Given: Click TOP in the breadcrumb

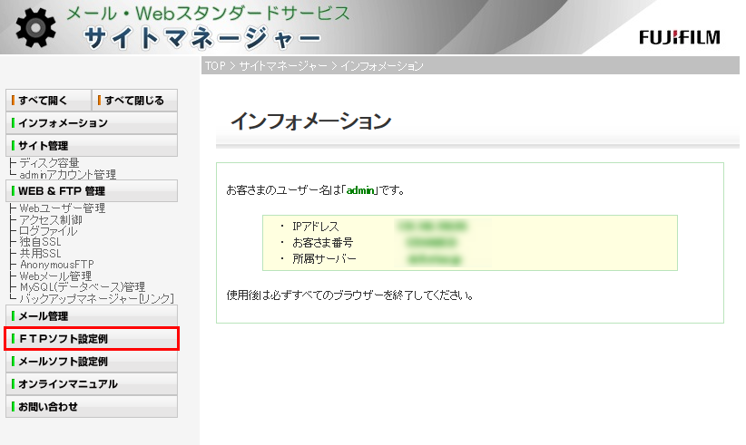Looking at the screenshot, I should pos(214,66).
